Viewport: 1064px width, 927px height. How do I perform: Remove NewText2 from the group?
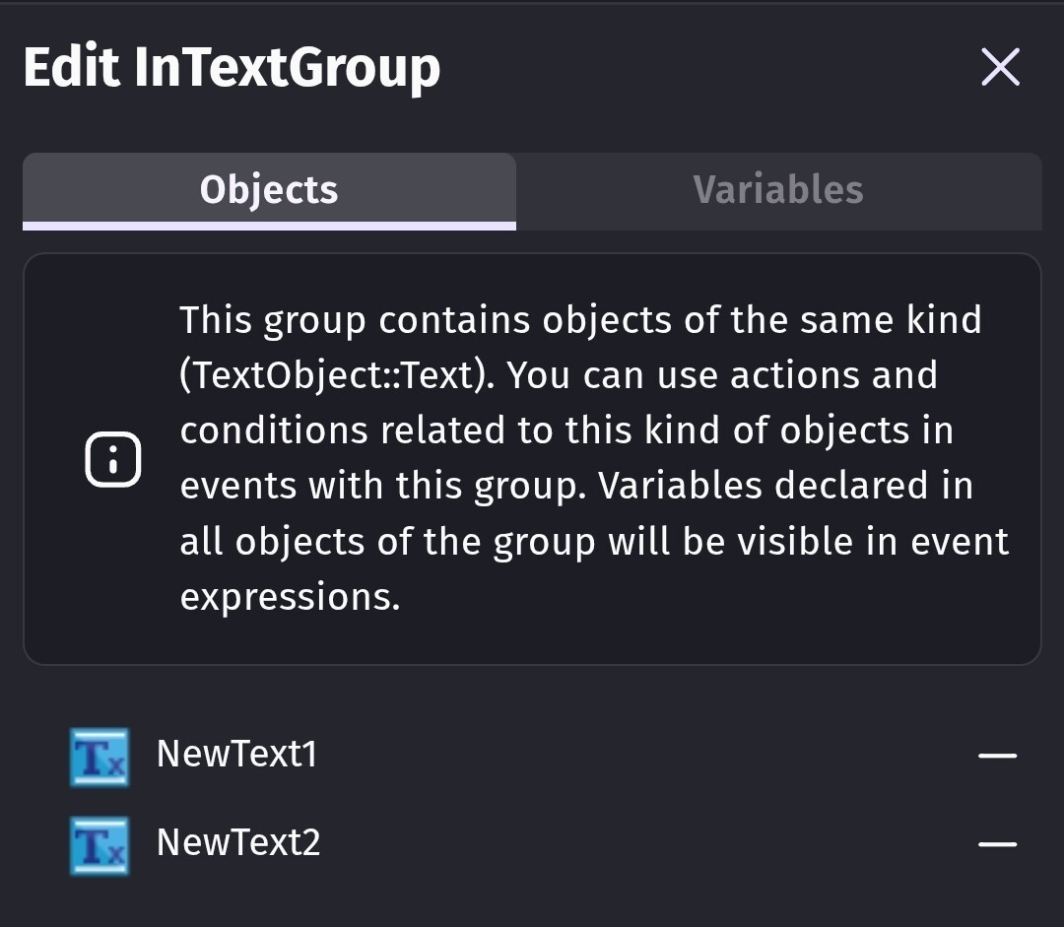click(996, 844)
